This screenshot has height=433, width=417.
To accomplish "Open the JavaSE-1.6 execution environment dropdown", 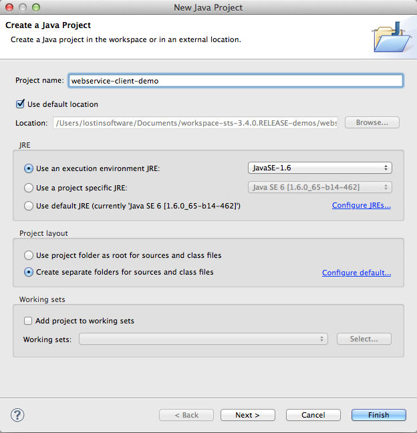I will pos(320,168).
